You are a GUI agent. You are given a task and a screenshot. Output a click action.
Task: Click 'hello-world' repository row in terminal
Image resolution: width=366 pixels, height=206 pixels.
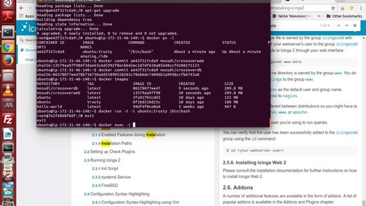(x=49, y=107)
